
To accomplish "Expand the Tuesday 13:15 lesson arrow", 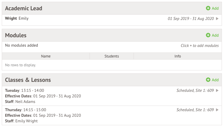I will click(x=217, y=90).
